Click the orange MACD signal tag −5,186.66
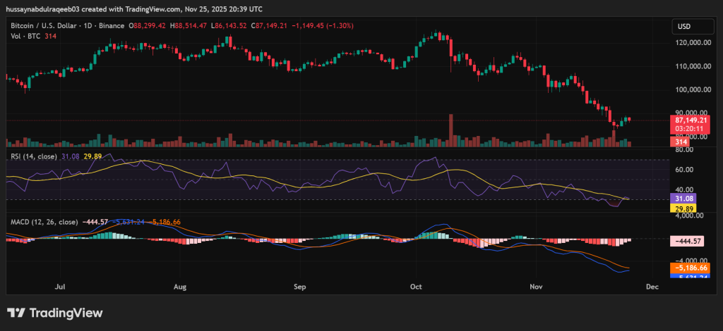This screenshot has width=723, height=331. click(x=690, y=268)
